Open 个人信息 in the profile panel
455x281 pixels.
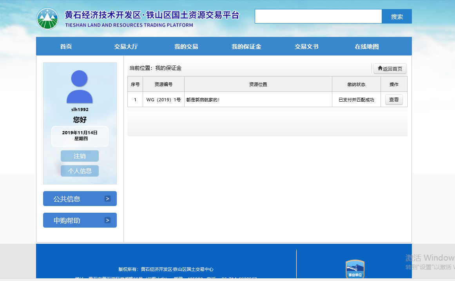[80, 171]
